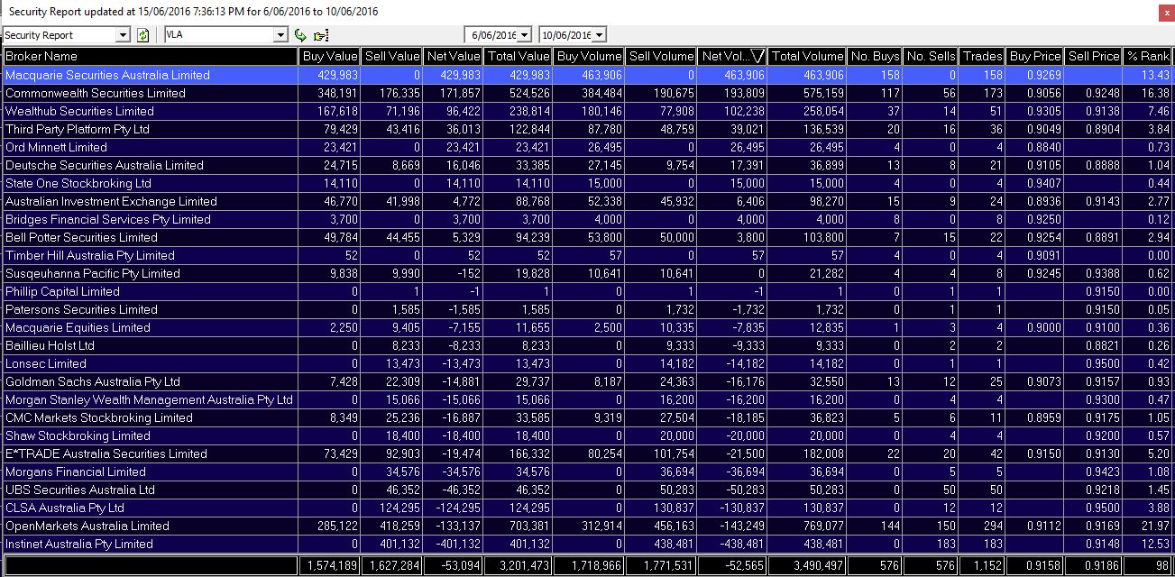Select Susqeuhanna Pacific Pty Limited row

[x=587, y=273]
